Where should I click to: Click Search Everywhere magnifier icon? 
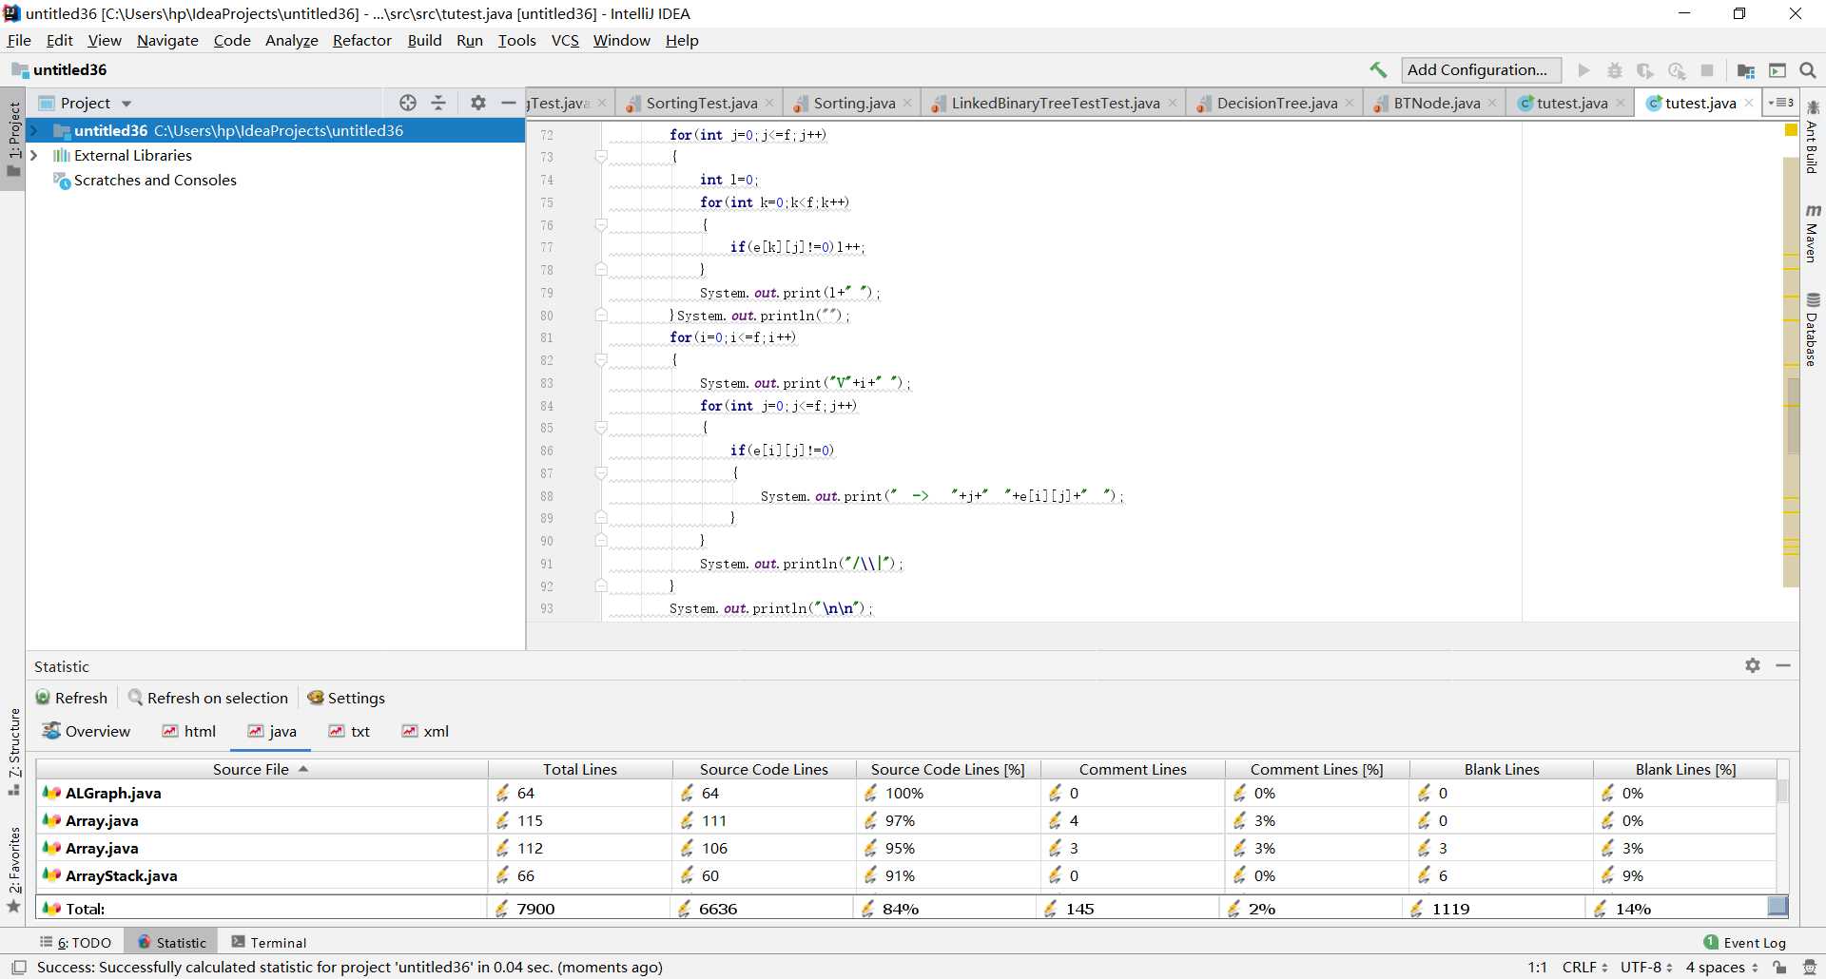coord(1808,70)
